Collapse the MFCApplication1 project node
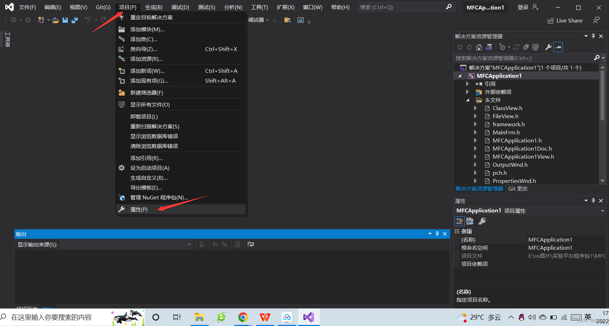Screen dimensions: 609x326 (460, 76)
